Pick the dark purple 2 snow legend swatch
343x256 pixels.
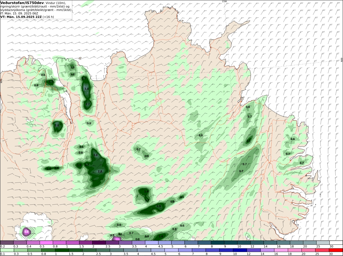coord(99,243)
